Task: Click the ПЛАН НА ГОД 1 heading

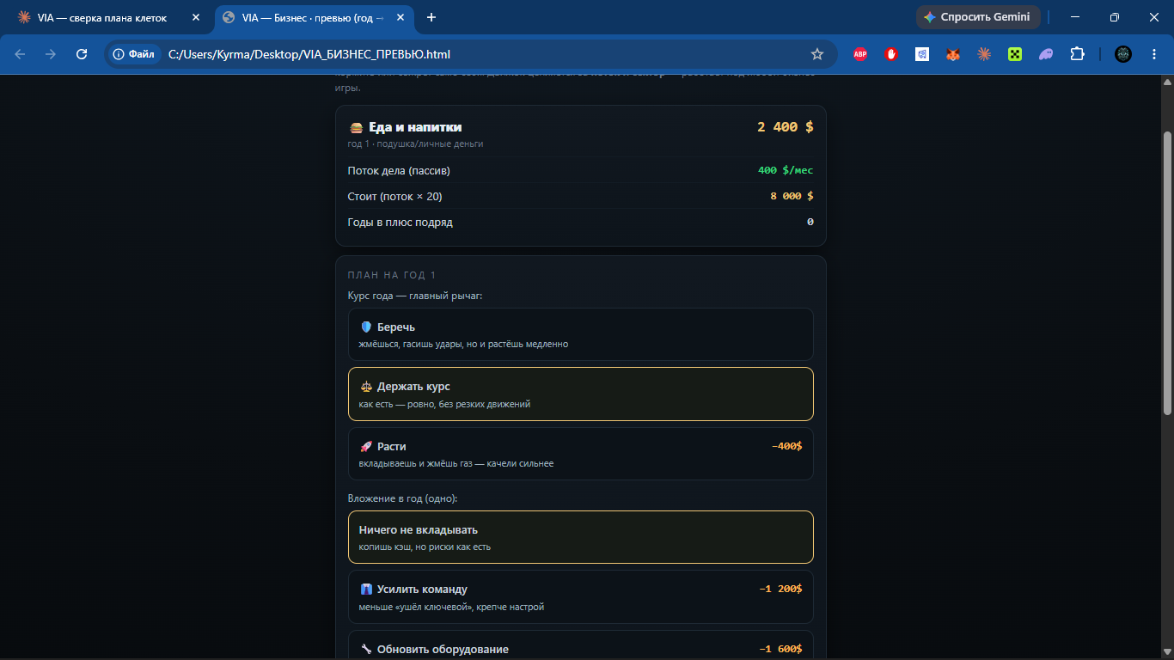Action: click(392, 275)
